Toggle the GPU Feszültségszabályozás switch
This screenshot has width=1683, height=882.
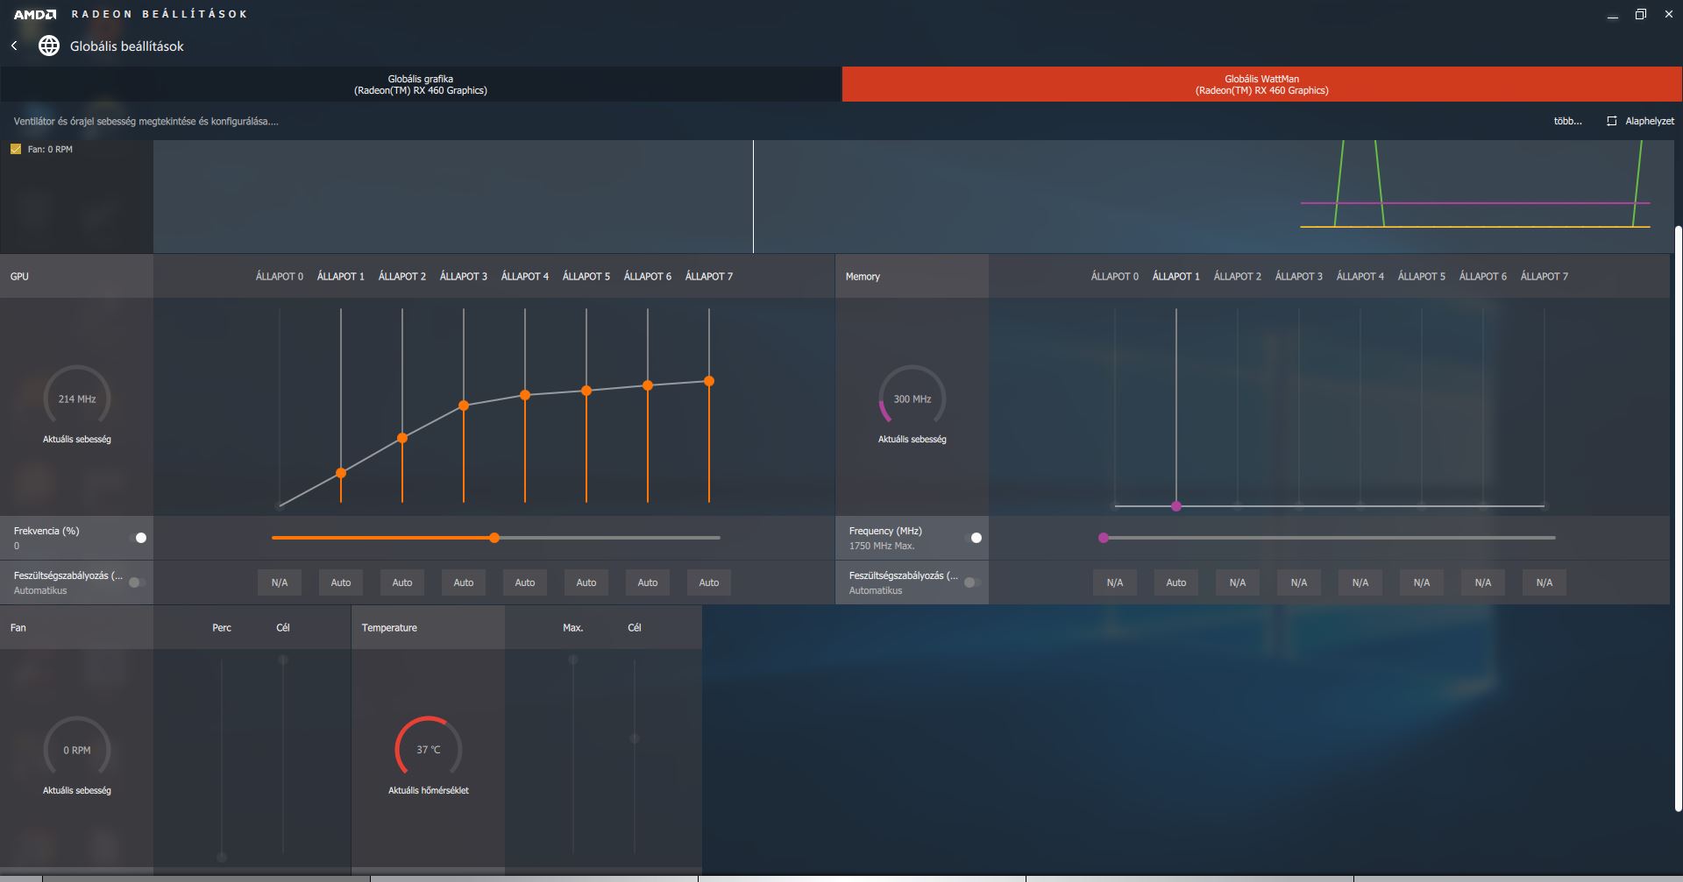(138, 582)
